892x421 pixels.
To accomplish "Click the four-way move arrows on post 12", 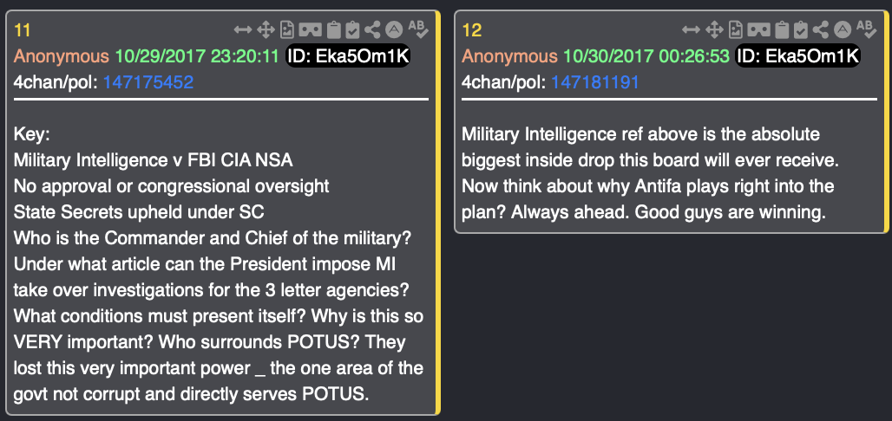I will click(714, 30).
